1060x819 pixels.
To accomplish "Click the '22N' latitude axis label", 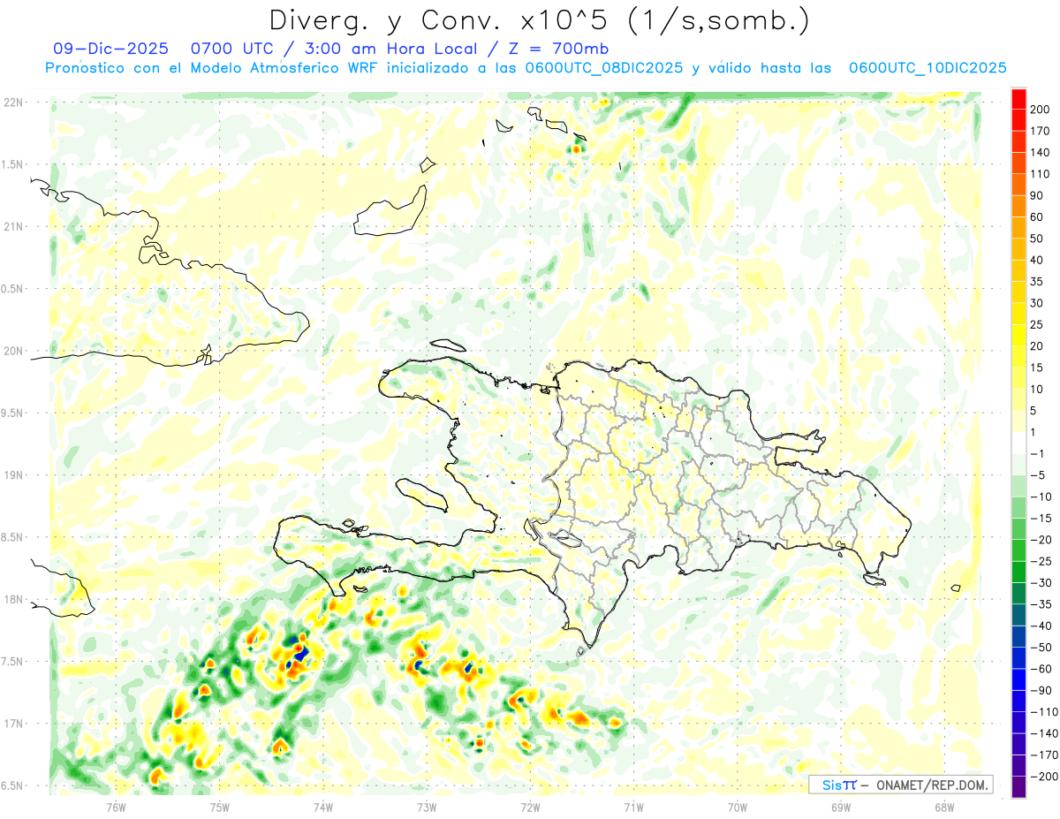I will click(14, 102).
